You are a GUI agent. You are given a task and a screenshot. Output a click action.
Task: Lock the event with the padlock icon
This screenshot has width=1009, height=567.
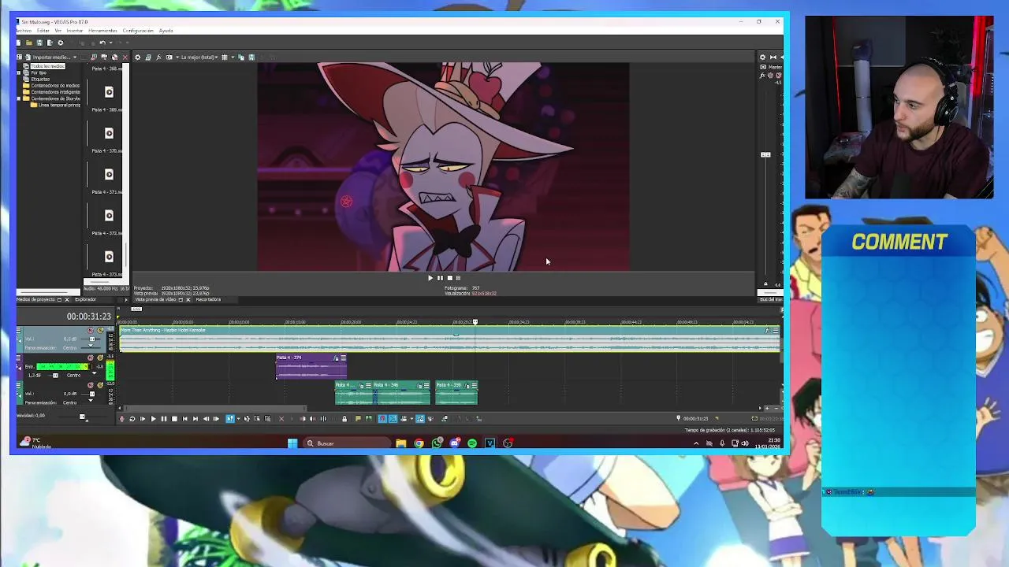344,419
